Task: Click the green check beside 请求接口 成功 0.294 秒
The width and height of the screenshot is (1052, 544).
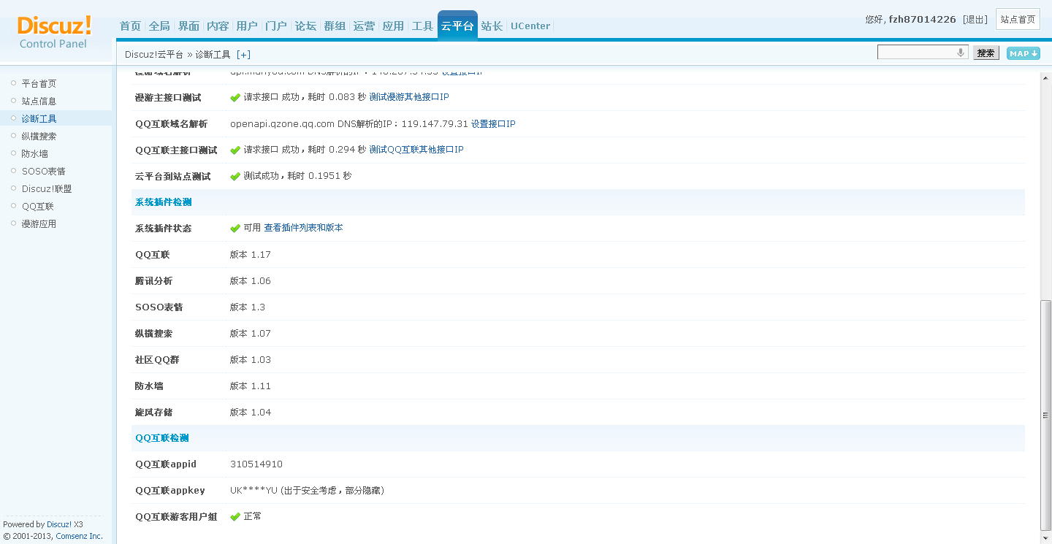Action: [x=235, y=150]
